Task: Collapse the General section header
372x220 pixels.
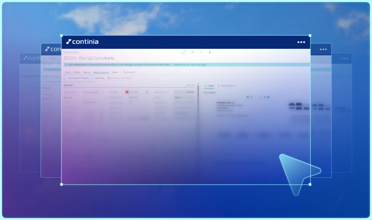Action: point(68,85)
